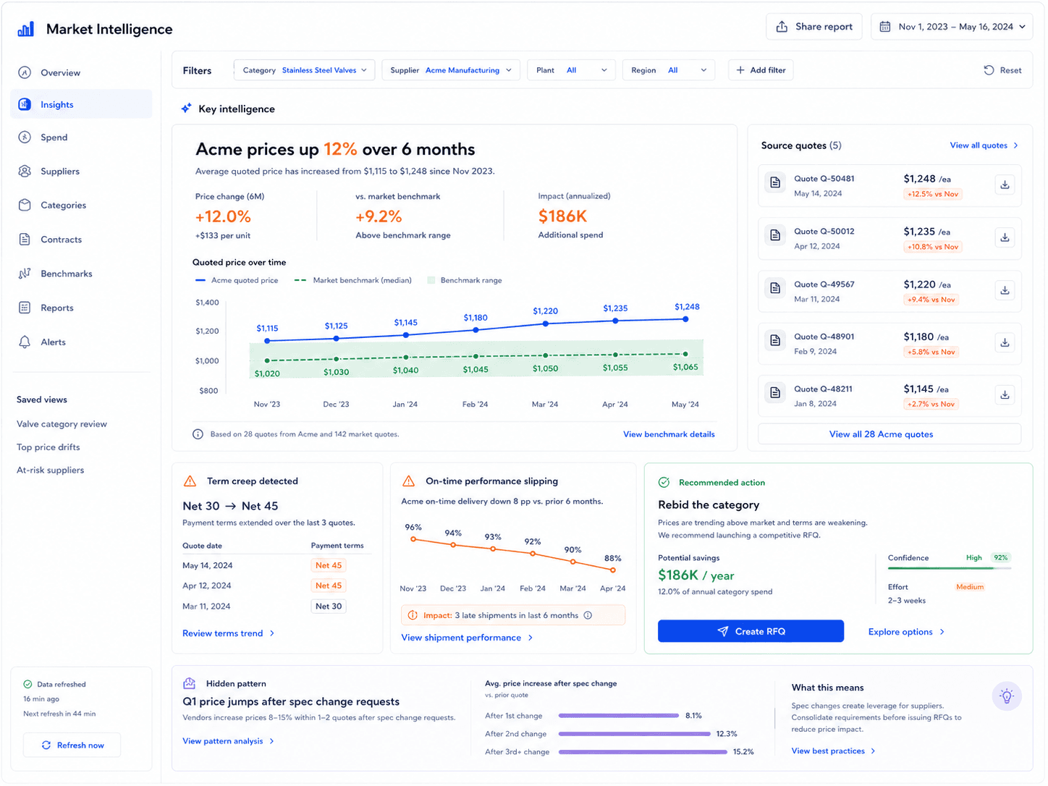Screen dimensions: 1048x786
Task: Click the May '24 $1,248 chart data point
Action: [685, 319]
